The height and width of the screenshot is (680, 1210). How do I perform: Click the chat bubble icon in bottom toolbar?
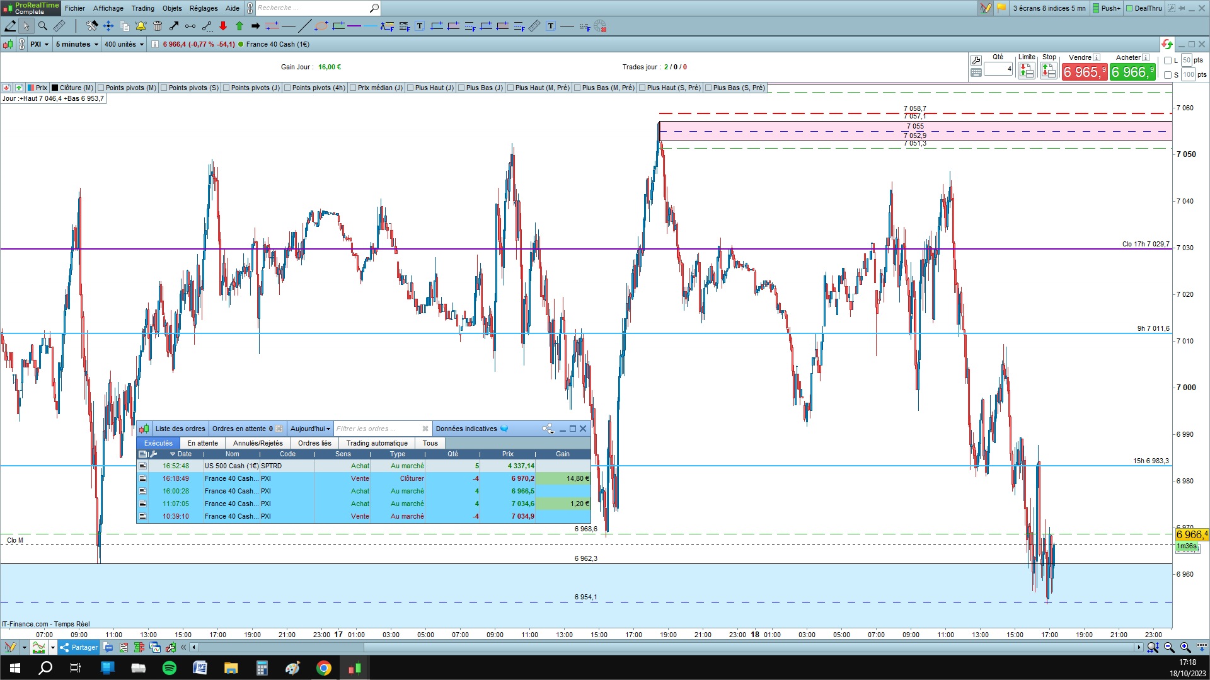108,647
